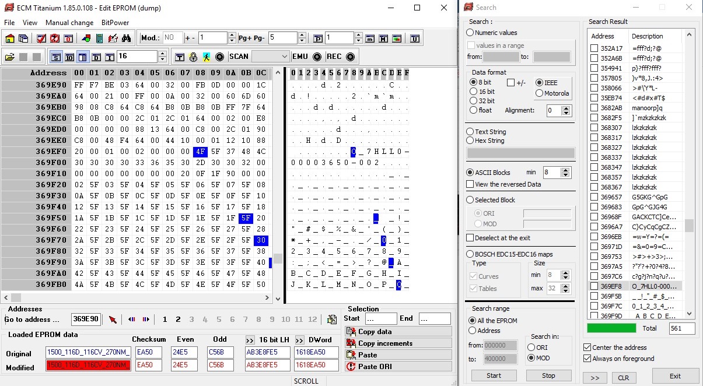Select BOSCH EDC15-EDC16 maps option

click(x=509, y=254)
